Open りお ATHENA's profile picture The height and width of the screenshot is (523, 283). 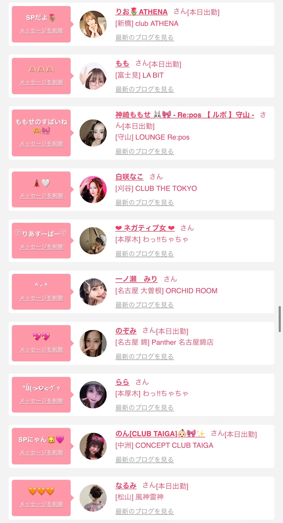(x=93, y=24)
